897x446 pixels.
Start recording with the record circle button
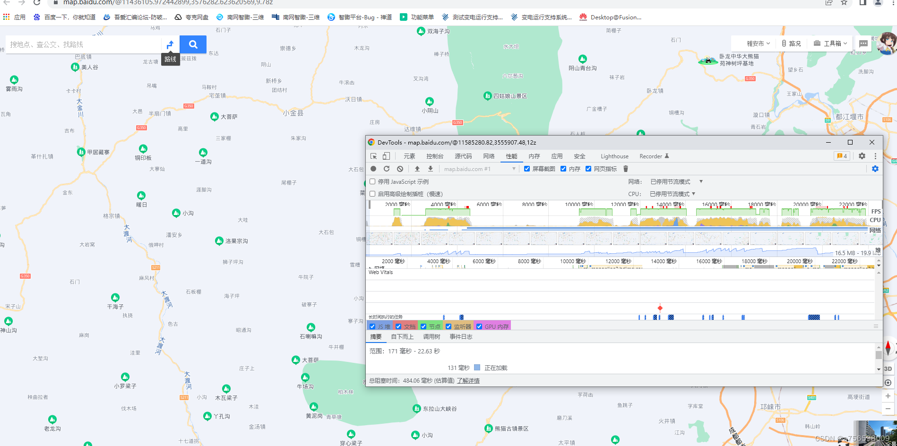373,169
